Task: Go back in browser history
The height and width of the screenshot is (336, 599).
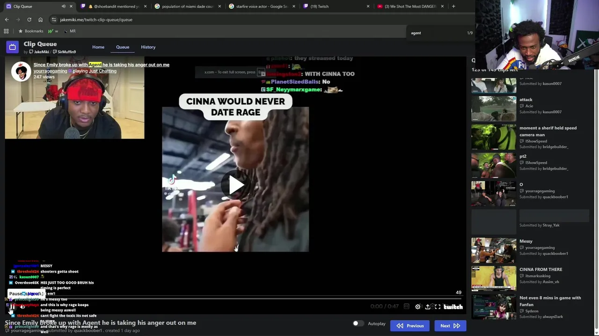Action: (7, 20)
